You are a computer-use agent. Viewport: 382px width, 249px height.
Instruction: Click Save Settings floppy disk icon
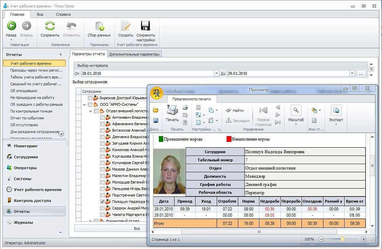[x=145, y=26]
